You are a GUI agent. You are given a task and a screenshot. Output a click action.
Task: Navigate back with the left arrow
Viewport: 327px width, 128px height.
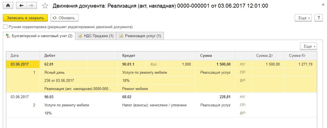click(x=21, y=6)
